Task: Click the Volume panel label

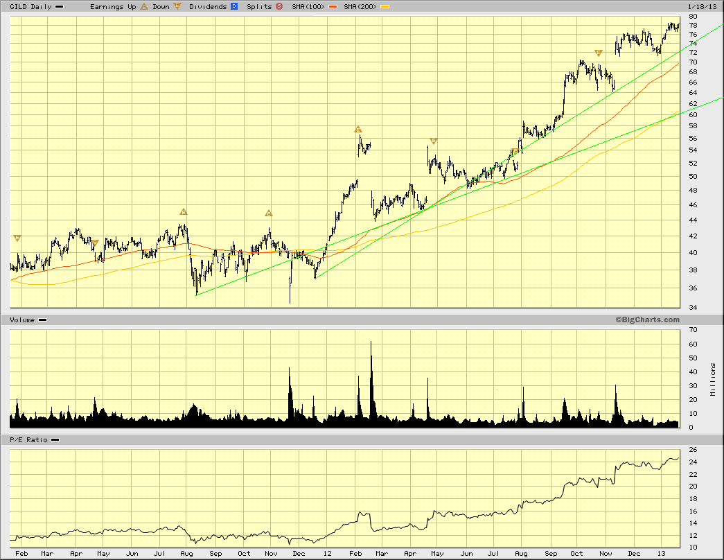Action: coord(22,320)
